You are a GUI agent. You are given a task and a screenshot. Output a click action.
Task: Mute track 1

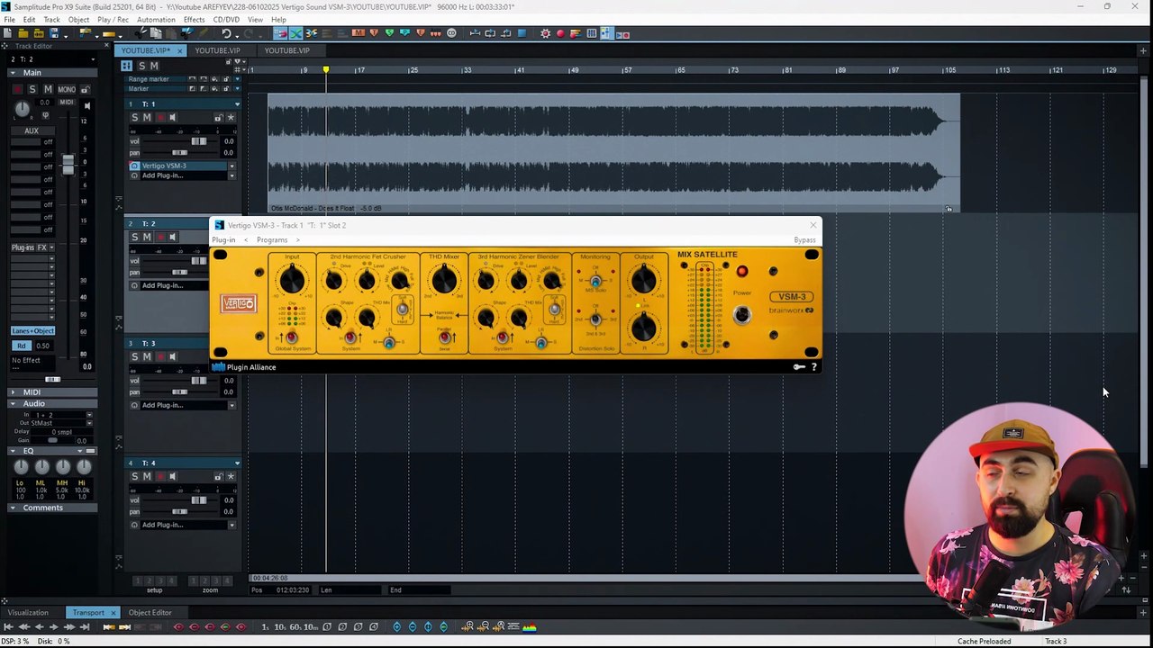click(146, 118)
